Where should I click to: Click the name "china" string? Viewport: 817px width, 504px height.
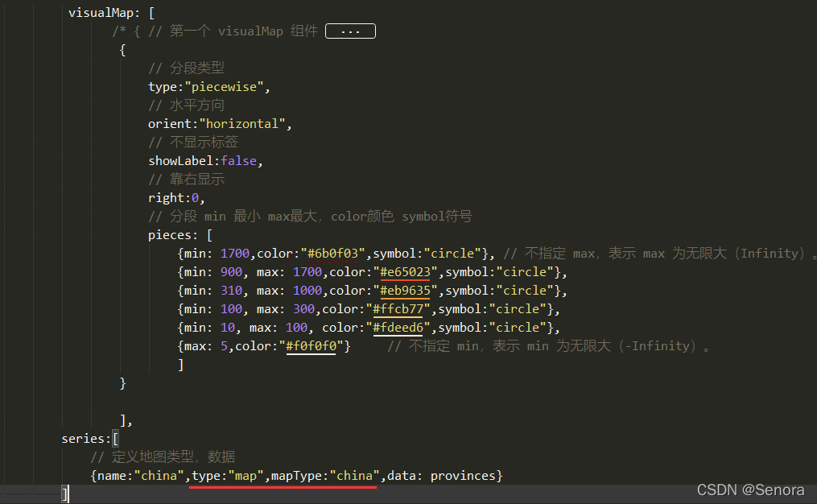159,476
